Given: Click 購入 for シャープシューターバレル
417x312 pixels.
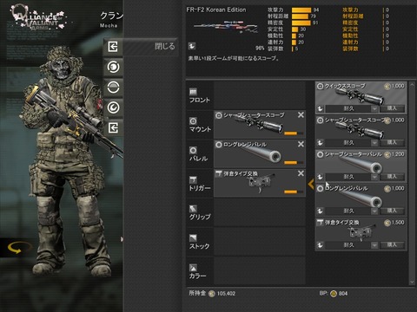Looking at the screenshot, I should (x=392, y=177).
